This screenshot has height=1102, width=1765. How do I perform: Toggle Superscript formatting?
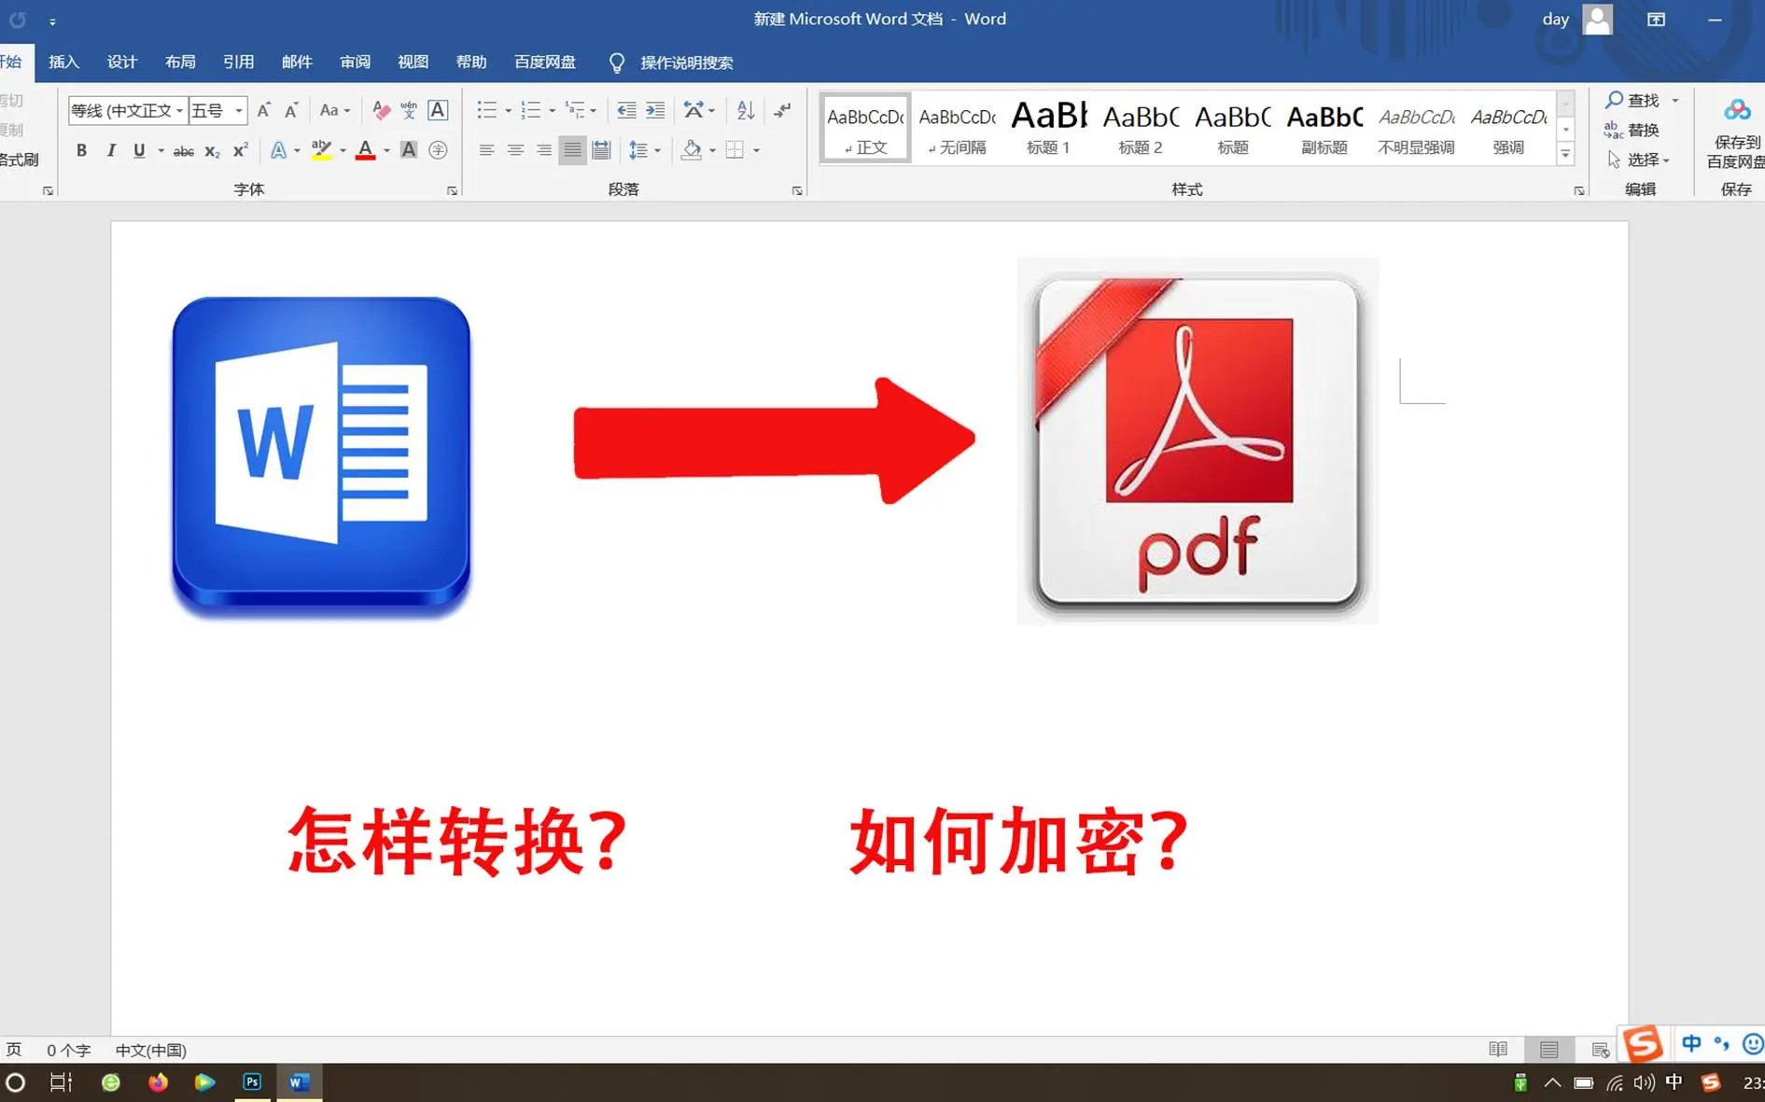pos(240,150)
